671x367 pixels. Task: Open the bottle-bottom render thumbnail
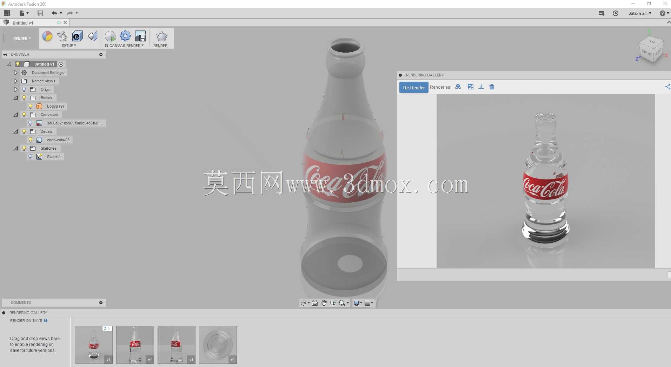click(218, 345)
